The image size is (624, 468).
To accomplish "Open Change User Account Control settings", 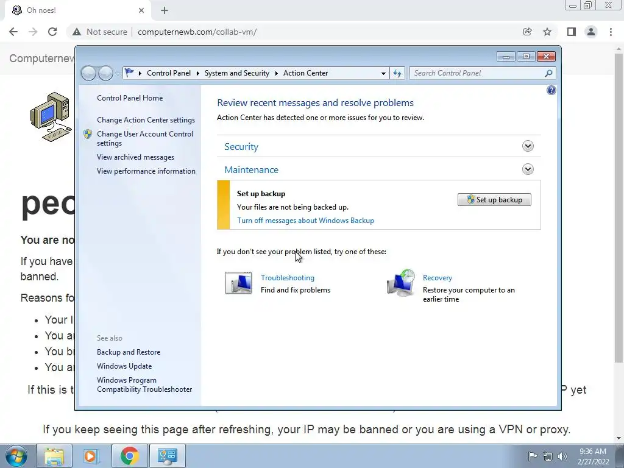I will (x=145, y=138).
